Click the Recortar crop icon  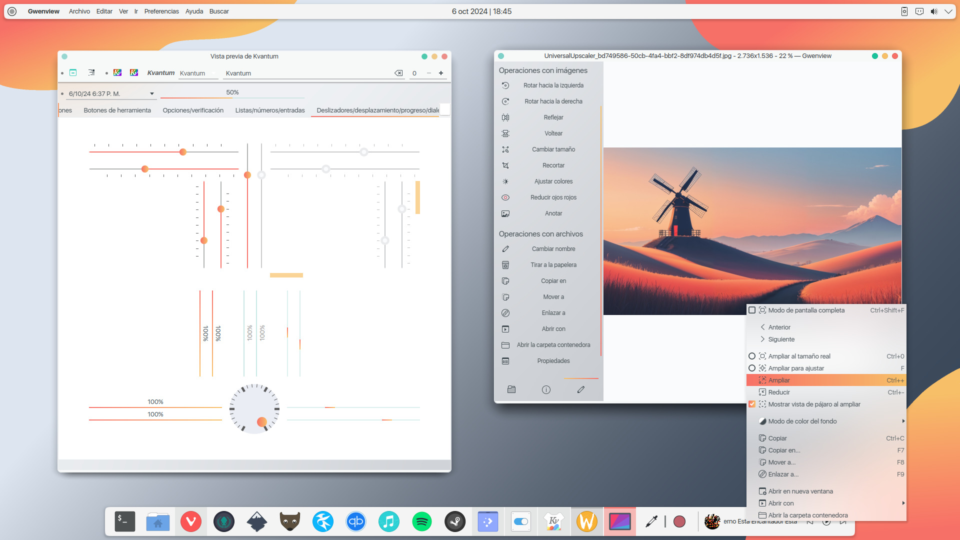(505, 165)
